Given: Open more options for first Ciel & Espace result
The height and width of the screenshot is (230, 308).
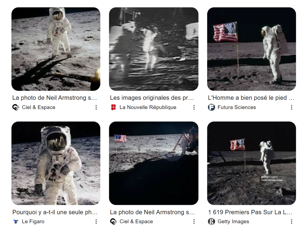Looking at the screenshot, I should click(96, 107).
